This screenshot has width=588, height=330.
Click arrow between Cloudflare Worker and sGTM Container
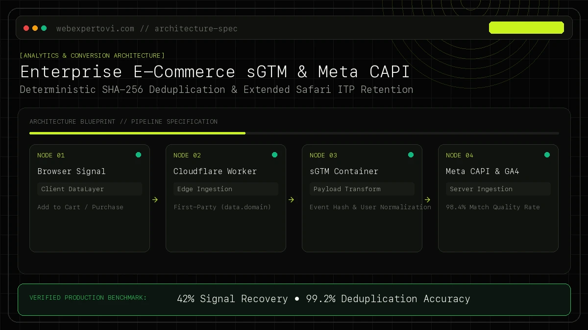[291, 199]
